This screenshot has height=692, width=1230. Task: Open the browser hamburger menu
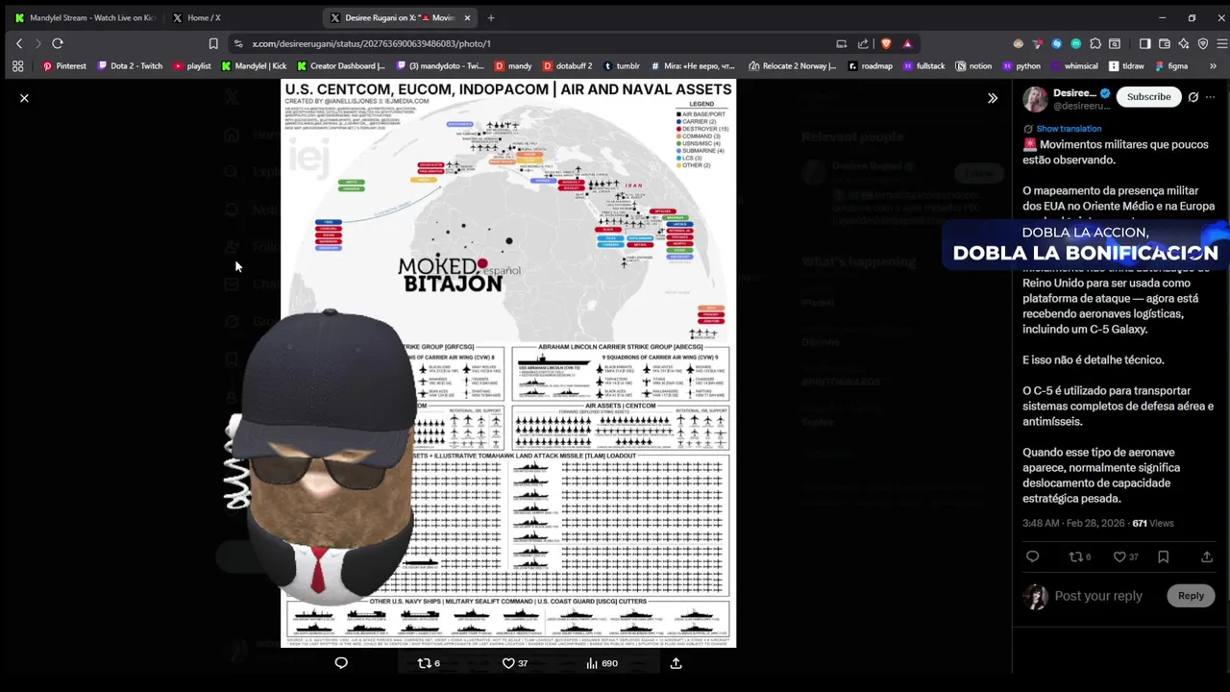tap(1221, 43)
